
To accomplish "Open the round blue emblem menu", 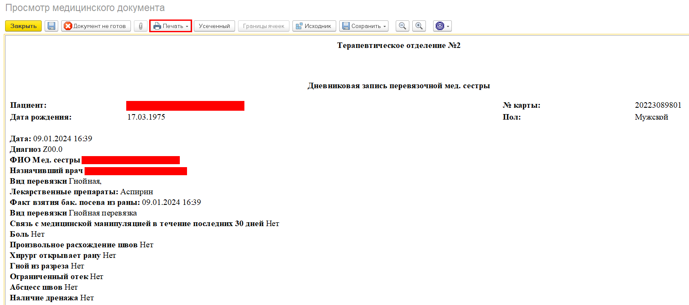I will coord(442,26).
